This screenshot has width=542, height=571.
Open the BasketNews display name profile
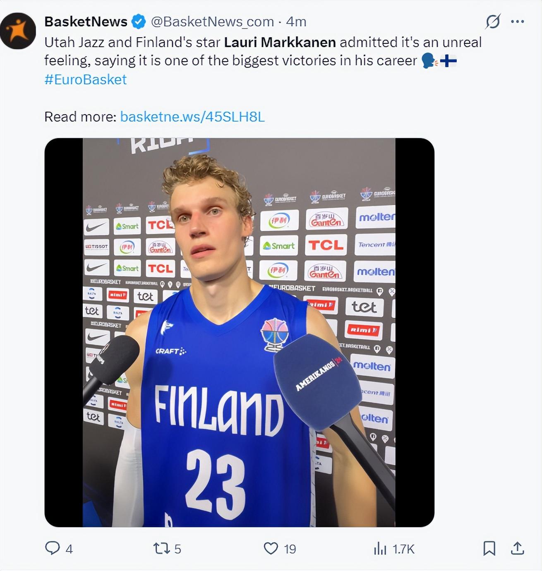86,22
